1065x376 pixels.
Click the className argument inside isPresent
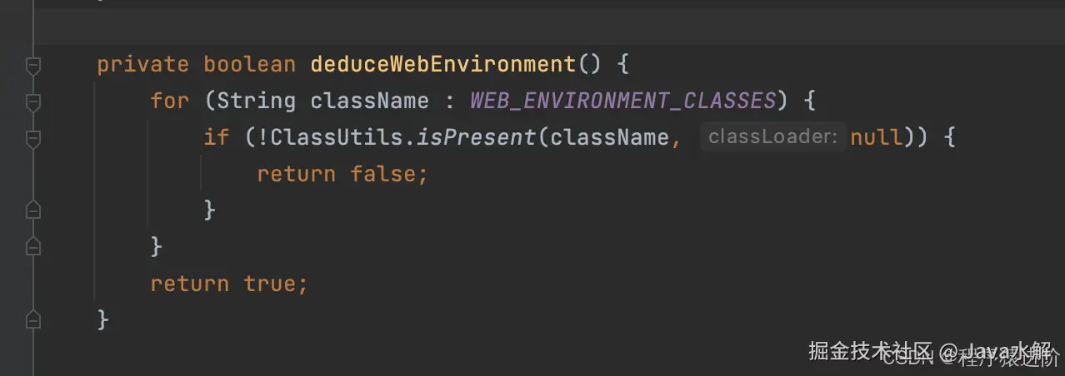coord(608,137)
